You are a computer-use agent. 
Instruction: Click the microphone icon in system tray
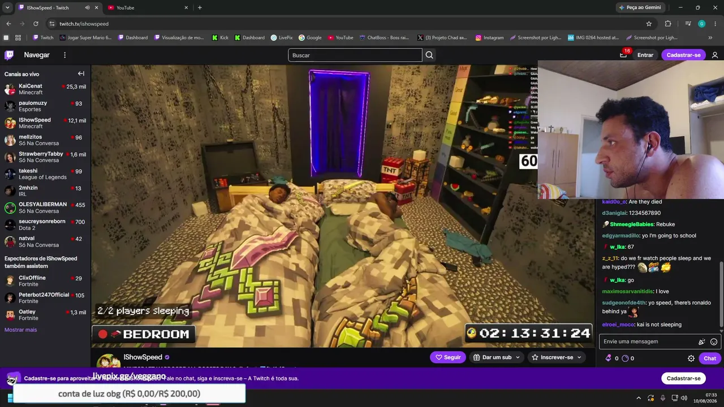click(663, 398)
